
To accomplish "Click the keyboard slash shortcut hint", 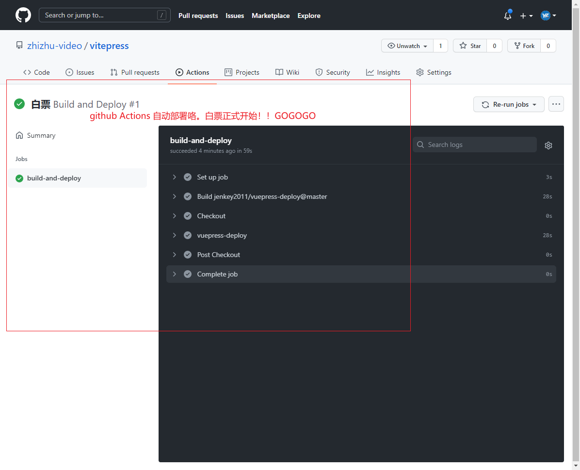I will pyautogui.click(x=161, y=15).
